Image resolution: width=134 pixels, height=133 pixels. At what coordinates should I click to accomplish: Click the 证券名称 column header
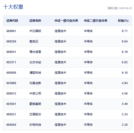pos(35,21)
